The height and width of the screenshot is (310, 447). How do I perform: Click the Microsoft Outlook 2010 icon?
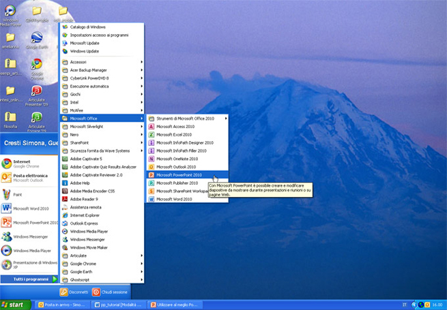[152, 167]
